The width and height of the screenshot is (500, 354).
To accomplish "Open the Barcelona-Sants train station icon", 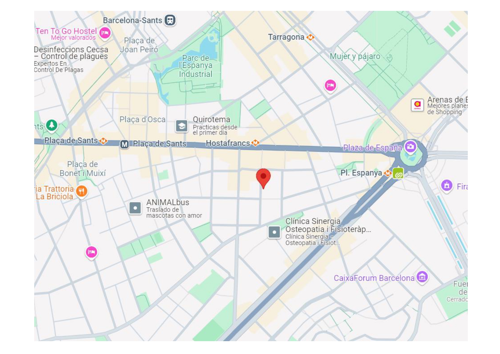I will (x=170, y=20).
